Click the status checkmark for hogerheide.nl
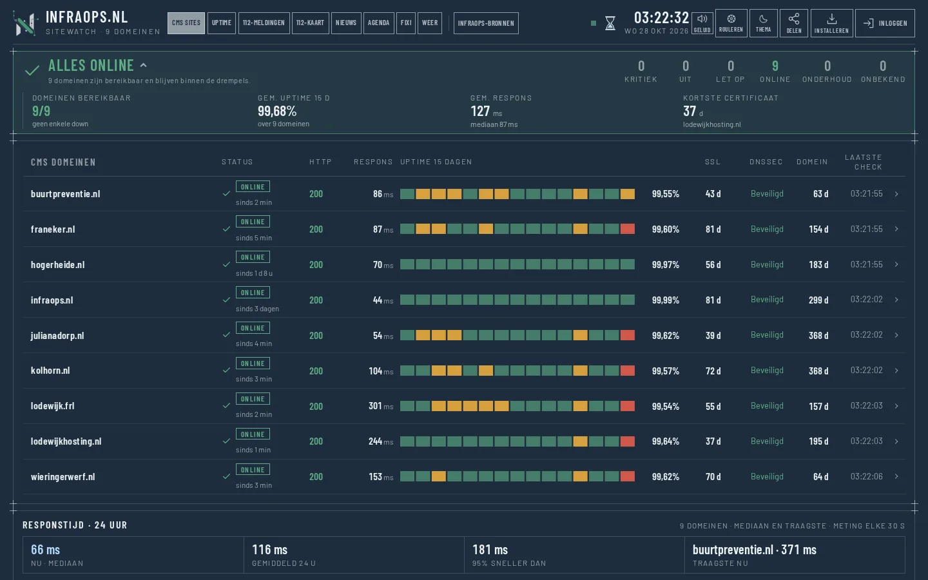 pyautogui.click(x=226, y=264)
